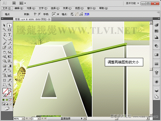Change the screen mode button
The width and height of the screenshot is (161, 121).
coord(7,108)
